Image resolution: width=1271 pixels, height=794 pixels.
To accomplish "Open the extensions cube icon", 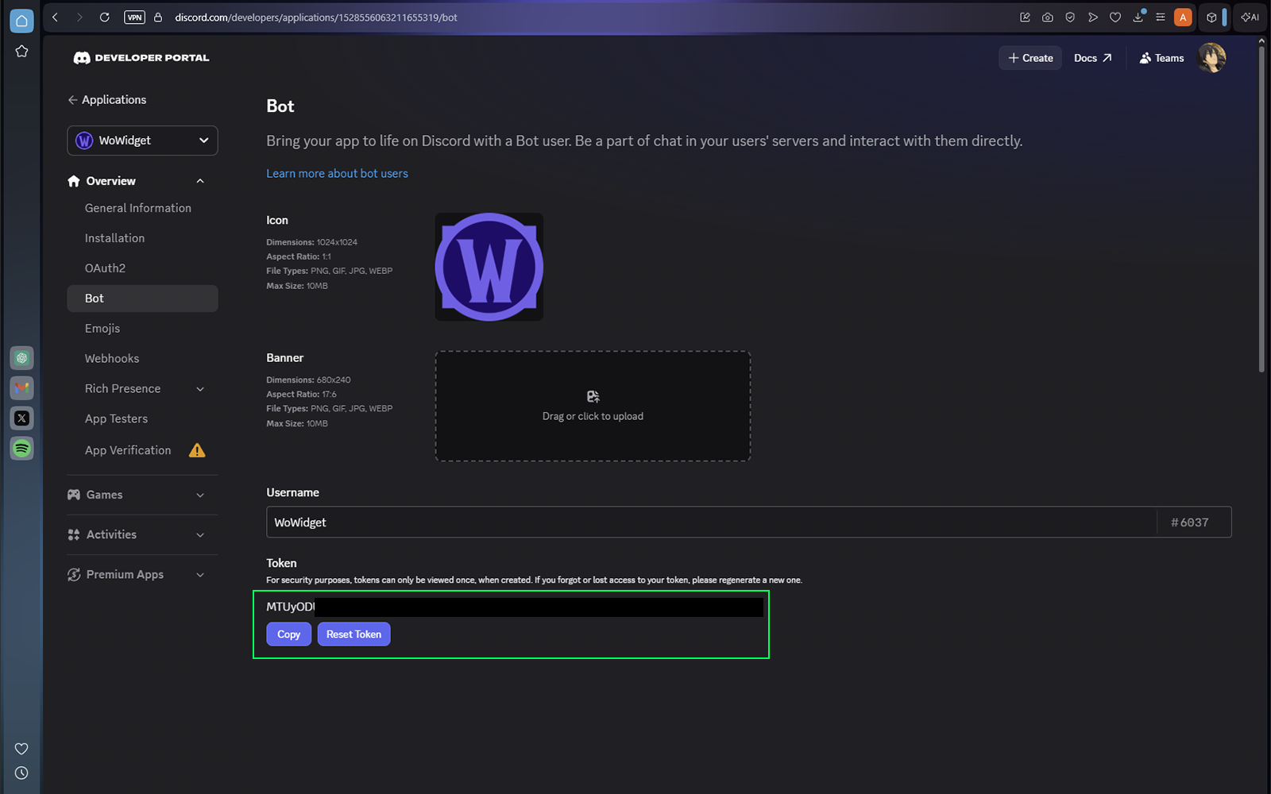I will coord(1211,17).
